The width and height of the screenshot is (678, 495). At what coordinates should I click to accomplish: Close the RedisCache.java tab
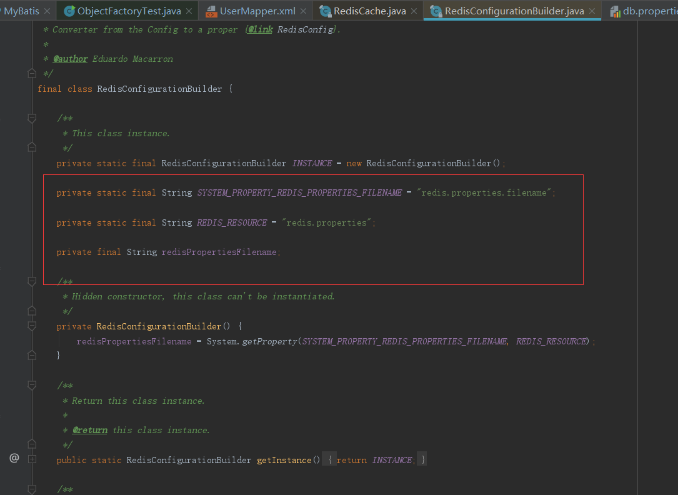point(414,11)
